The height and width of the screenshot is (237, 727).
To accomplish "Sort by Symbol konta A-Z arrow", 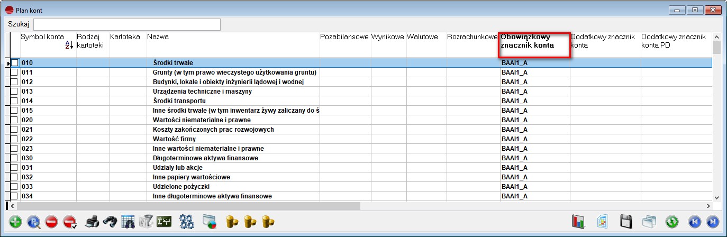I will click(69, 45).
